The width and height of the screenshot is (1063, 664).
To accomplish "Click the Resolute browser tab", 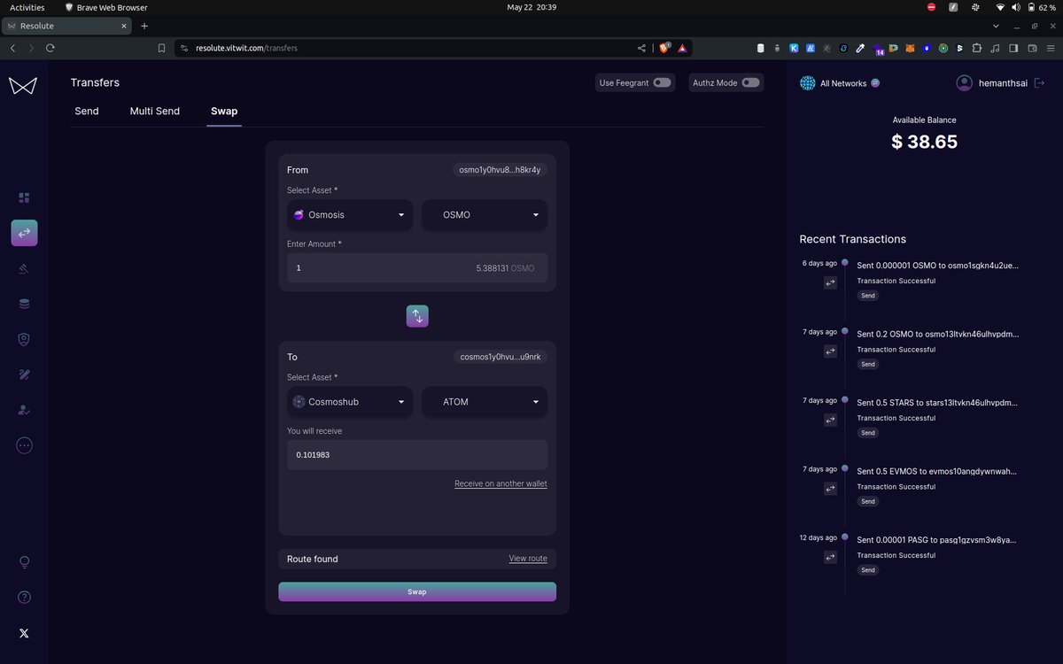I will [x=66, y=26].
